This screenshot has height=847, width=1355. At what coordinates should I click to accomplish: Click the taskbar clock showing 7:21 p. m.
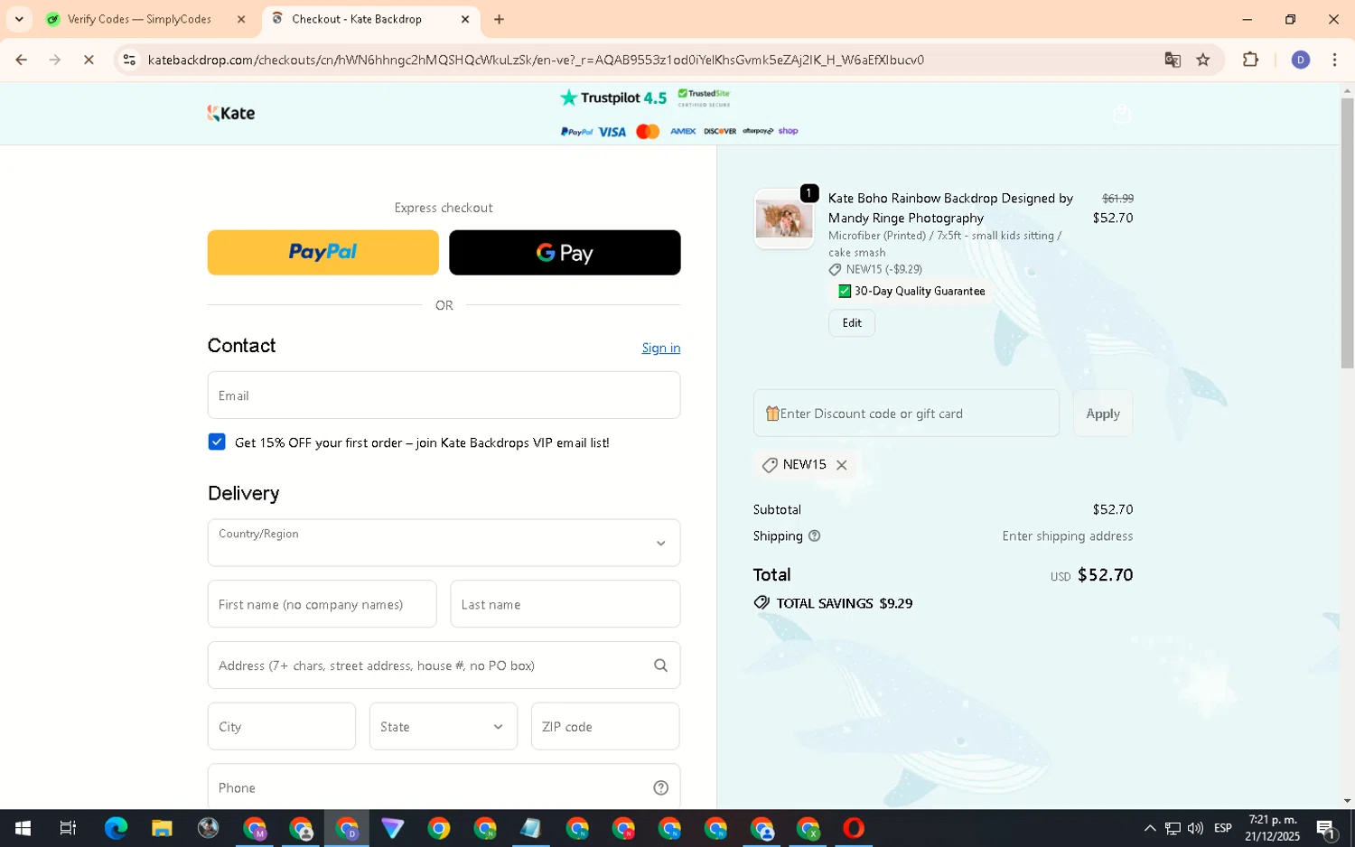tap(1272, 828)
